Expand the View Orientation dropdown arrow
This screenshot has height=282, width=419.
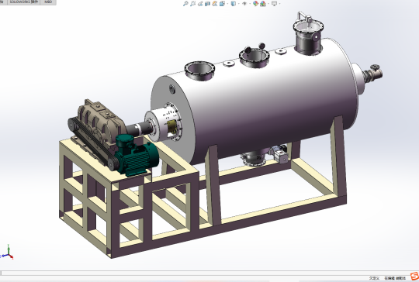click(227, 3)
